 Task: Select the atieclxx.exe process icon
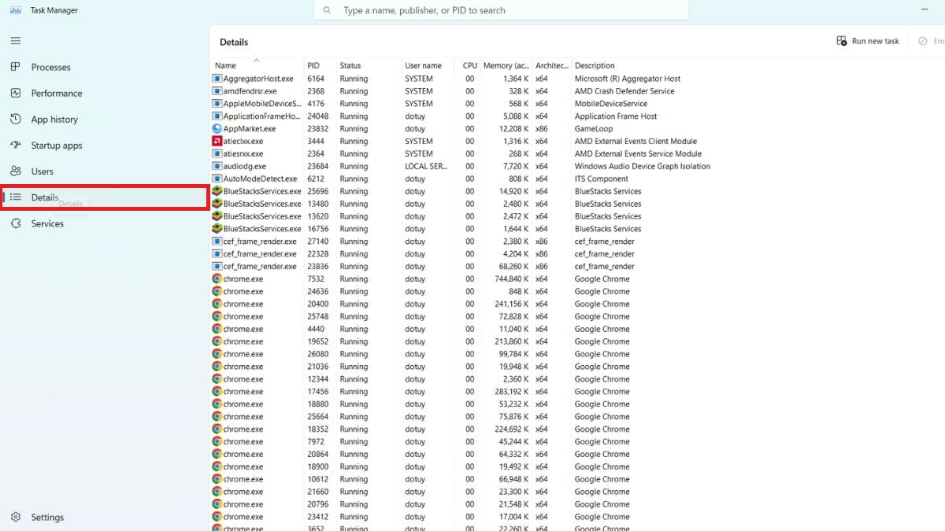(x=217, y=142)
